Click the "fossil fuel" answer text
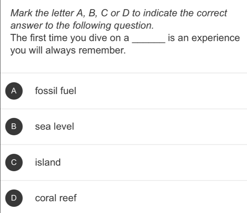247x213 pixels. coord(56,91)
